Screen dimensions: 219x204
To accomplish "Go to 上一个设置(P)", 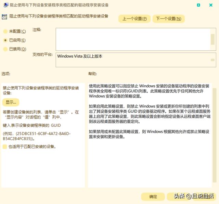I will 134,19.
